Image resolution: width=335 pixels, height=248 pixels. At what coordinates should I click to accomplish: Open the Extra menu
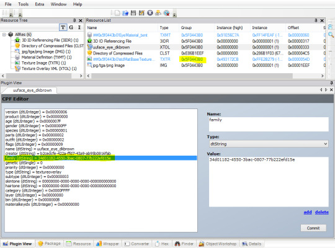[x=40, y=4]
